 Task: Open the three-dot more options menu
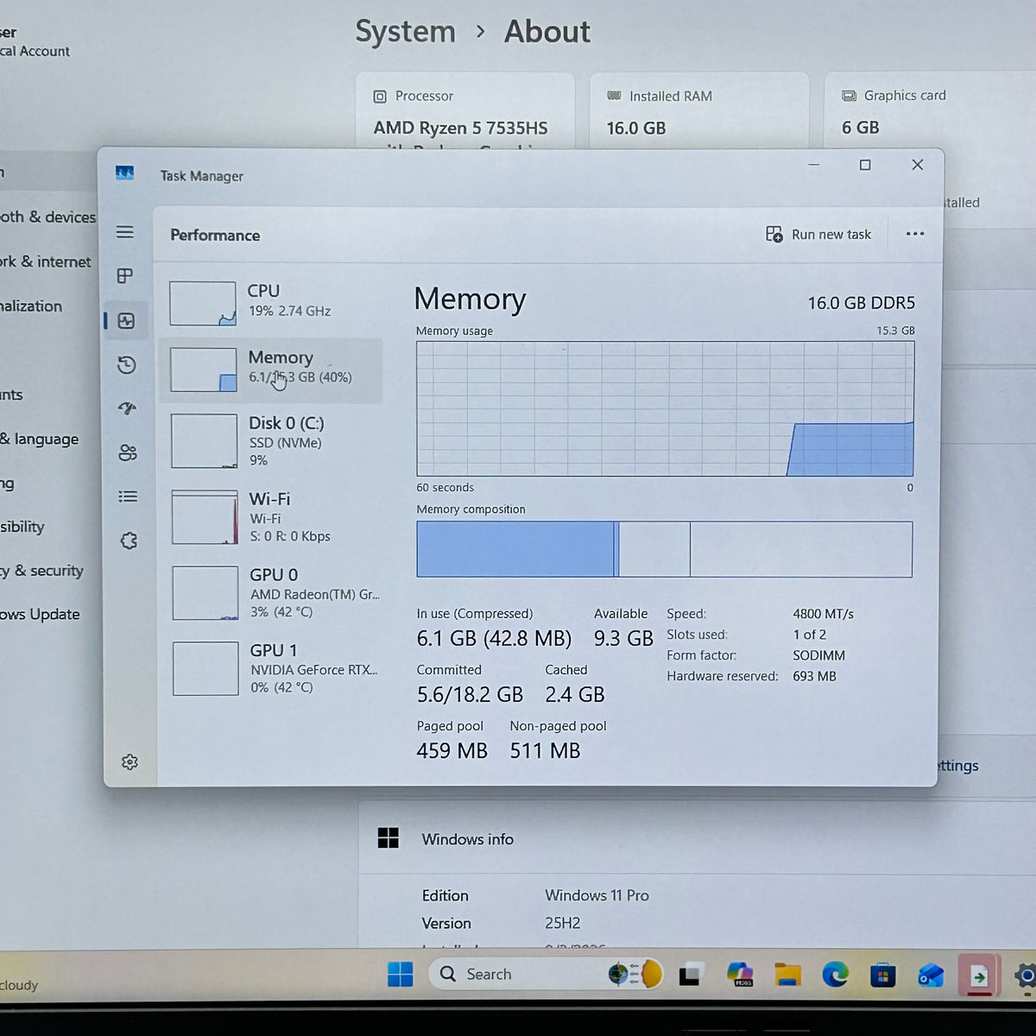tap(915, 234)
